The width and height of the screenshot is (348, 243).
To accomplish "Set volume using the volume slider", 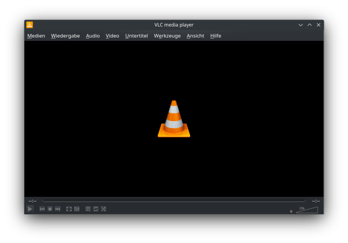I will (x=307, y=210).
